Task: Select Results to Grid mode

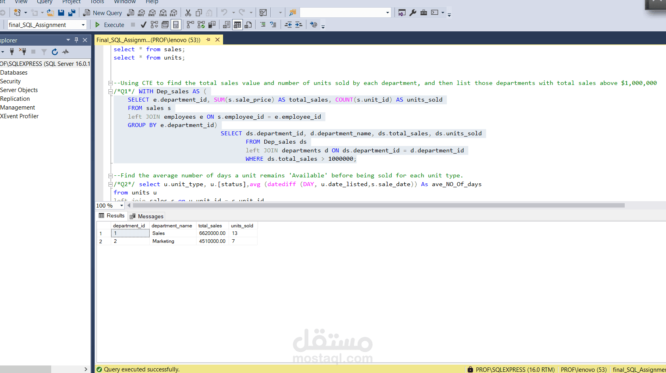Action: [237, 25]
